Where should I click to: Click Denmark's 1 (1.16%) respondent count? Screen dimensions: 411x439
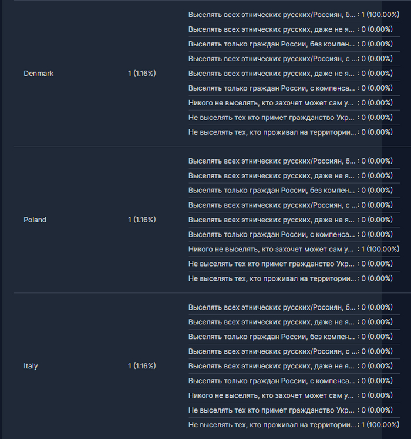(x=142, y=74)
